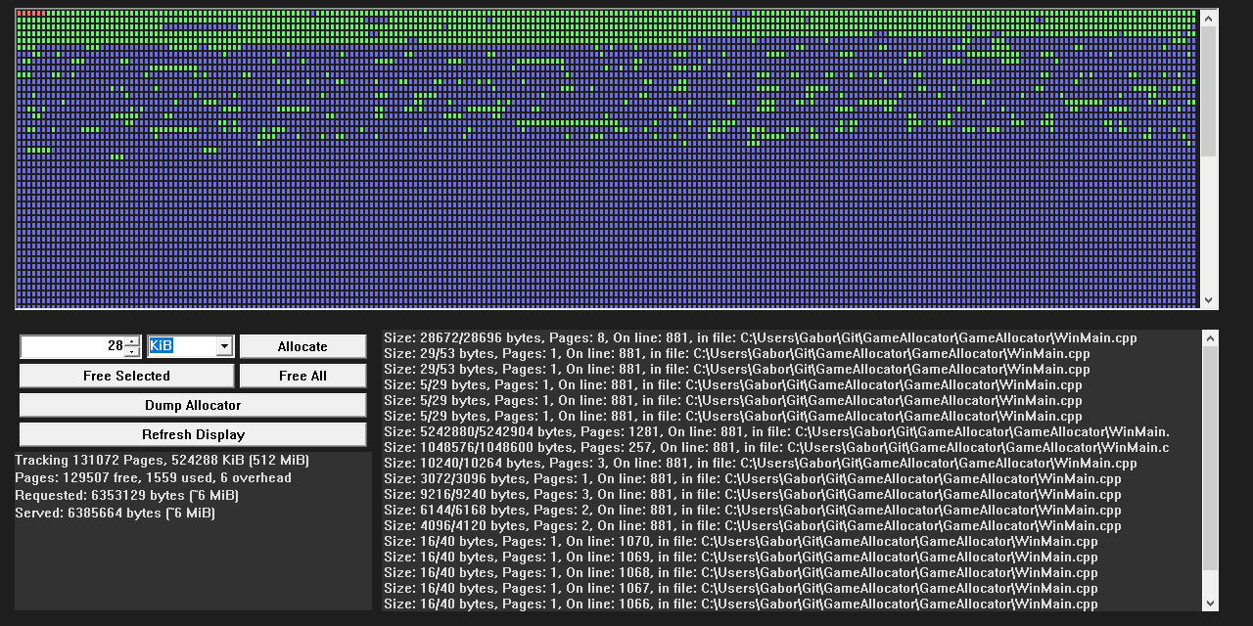This screenshot has width=1253, height=626.
Task: Click the Allocate button
Action: point(302,346)
